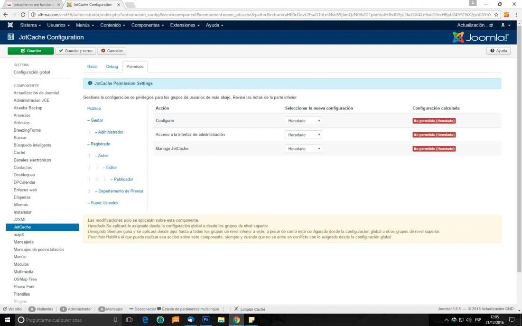Open the user account dropdown in the top bar
This screenshot has height=326, width=522.
(505, 25)
